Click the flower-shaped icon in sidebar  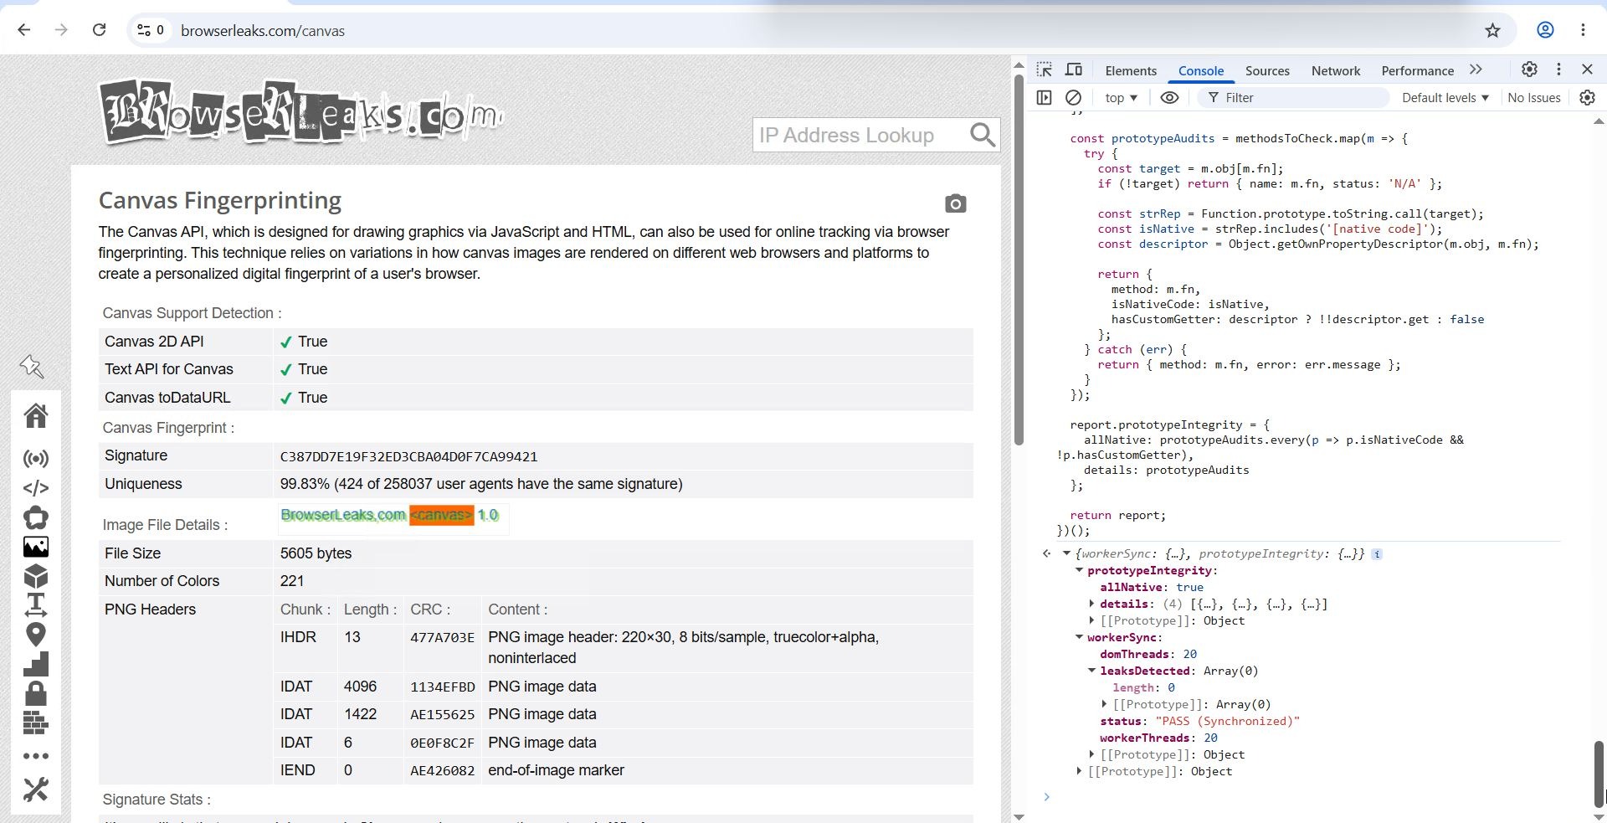36,517
